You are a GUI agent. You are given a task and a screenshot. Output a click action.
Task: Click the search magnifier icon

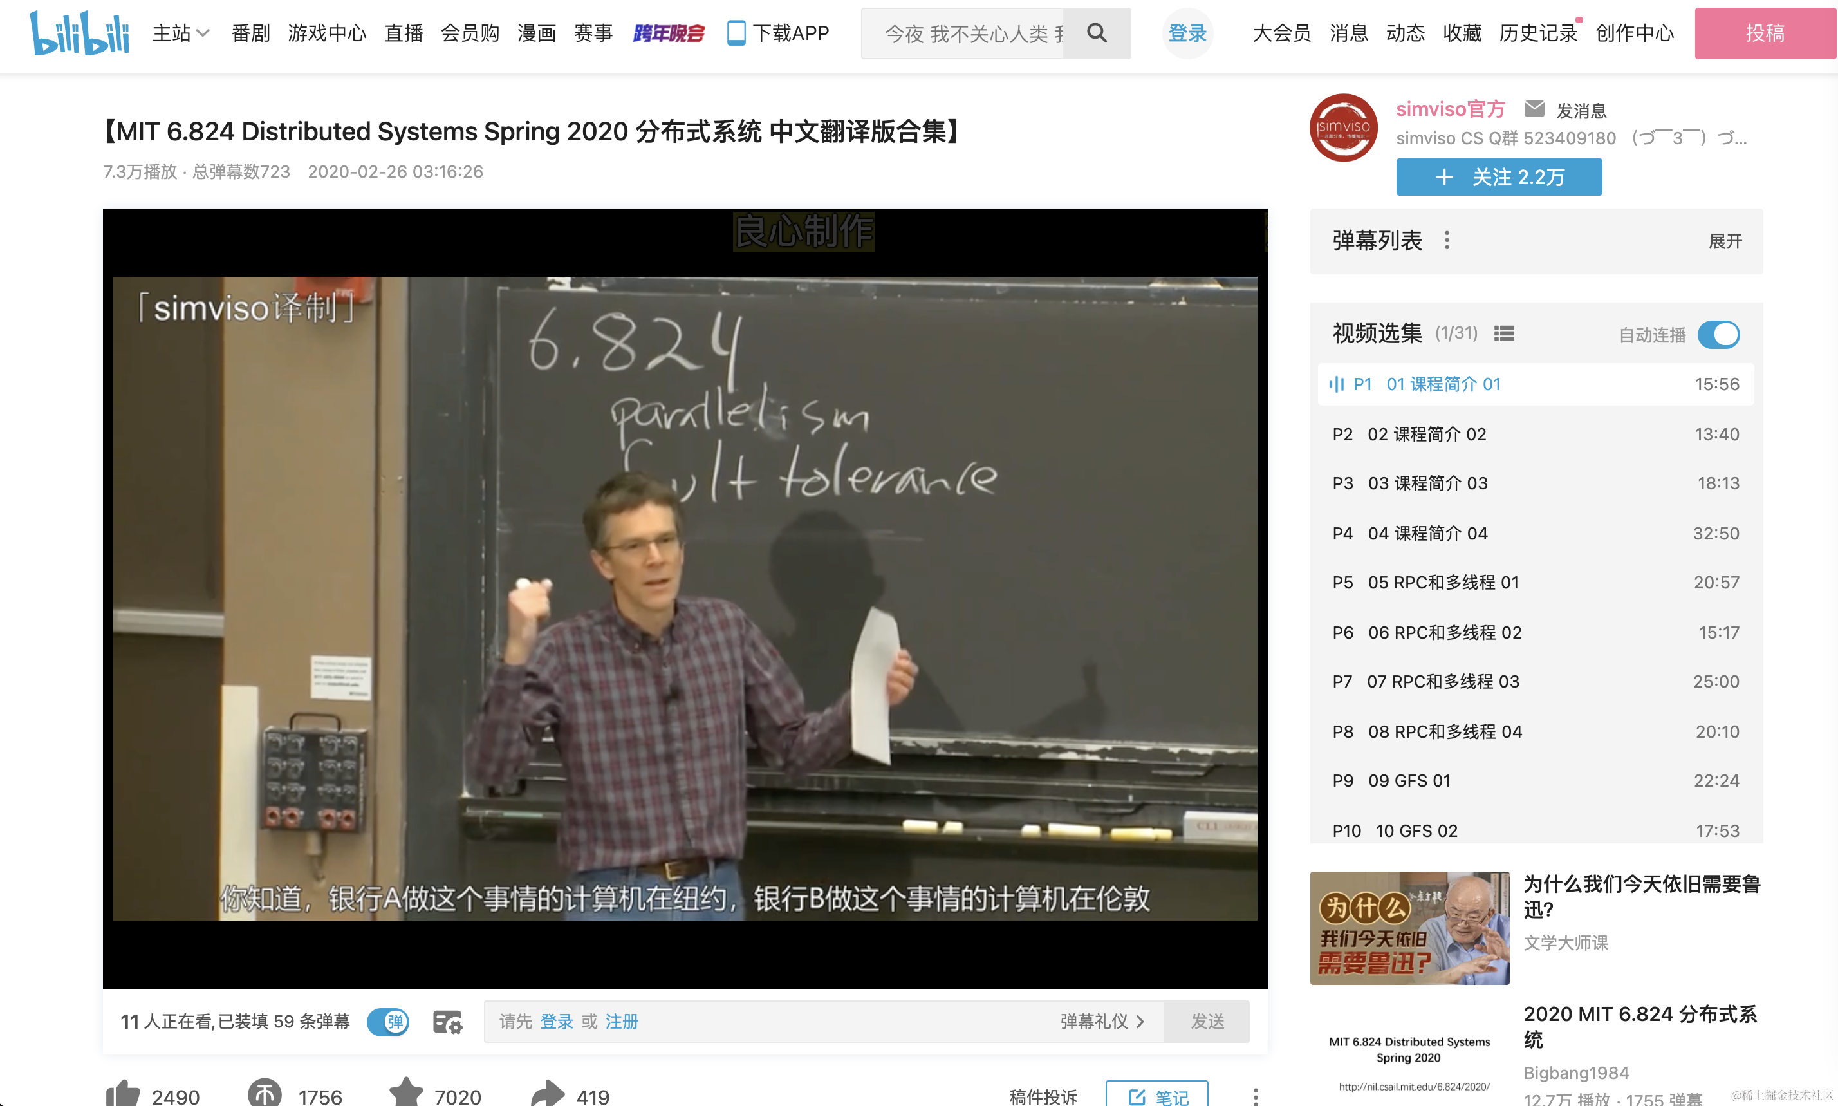[x=1097, y=33]
